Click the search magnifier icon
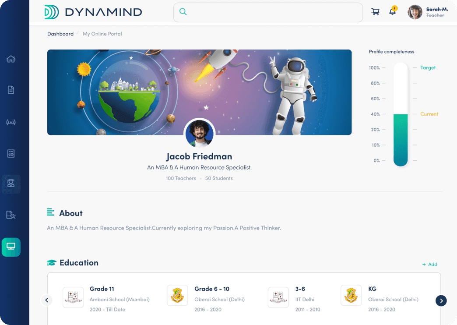457x325 pixels. [183, 12]
